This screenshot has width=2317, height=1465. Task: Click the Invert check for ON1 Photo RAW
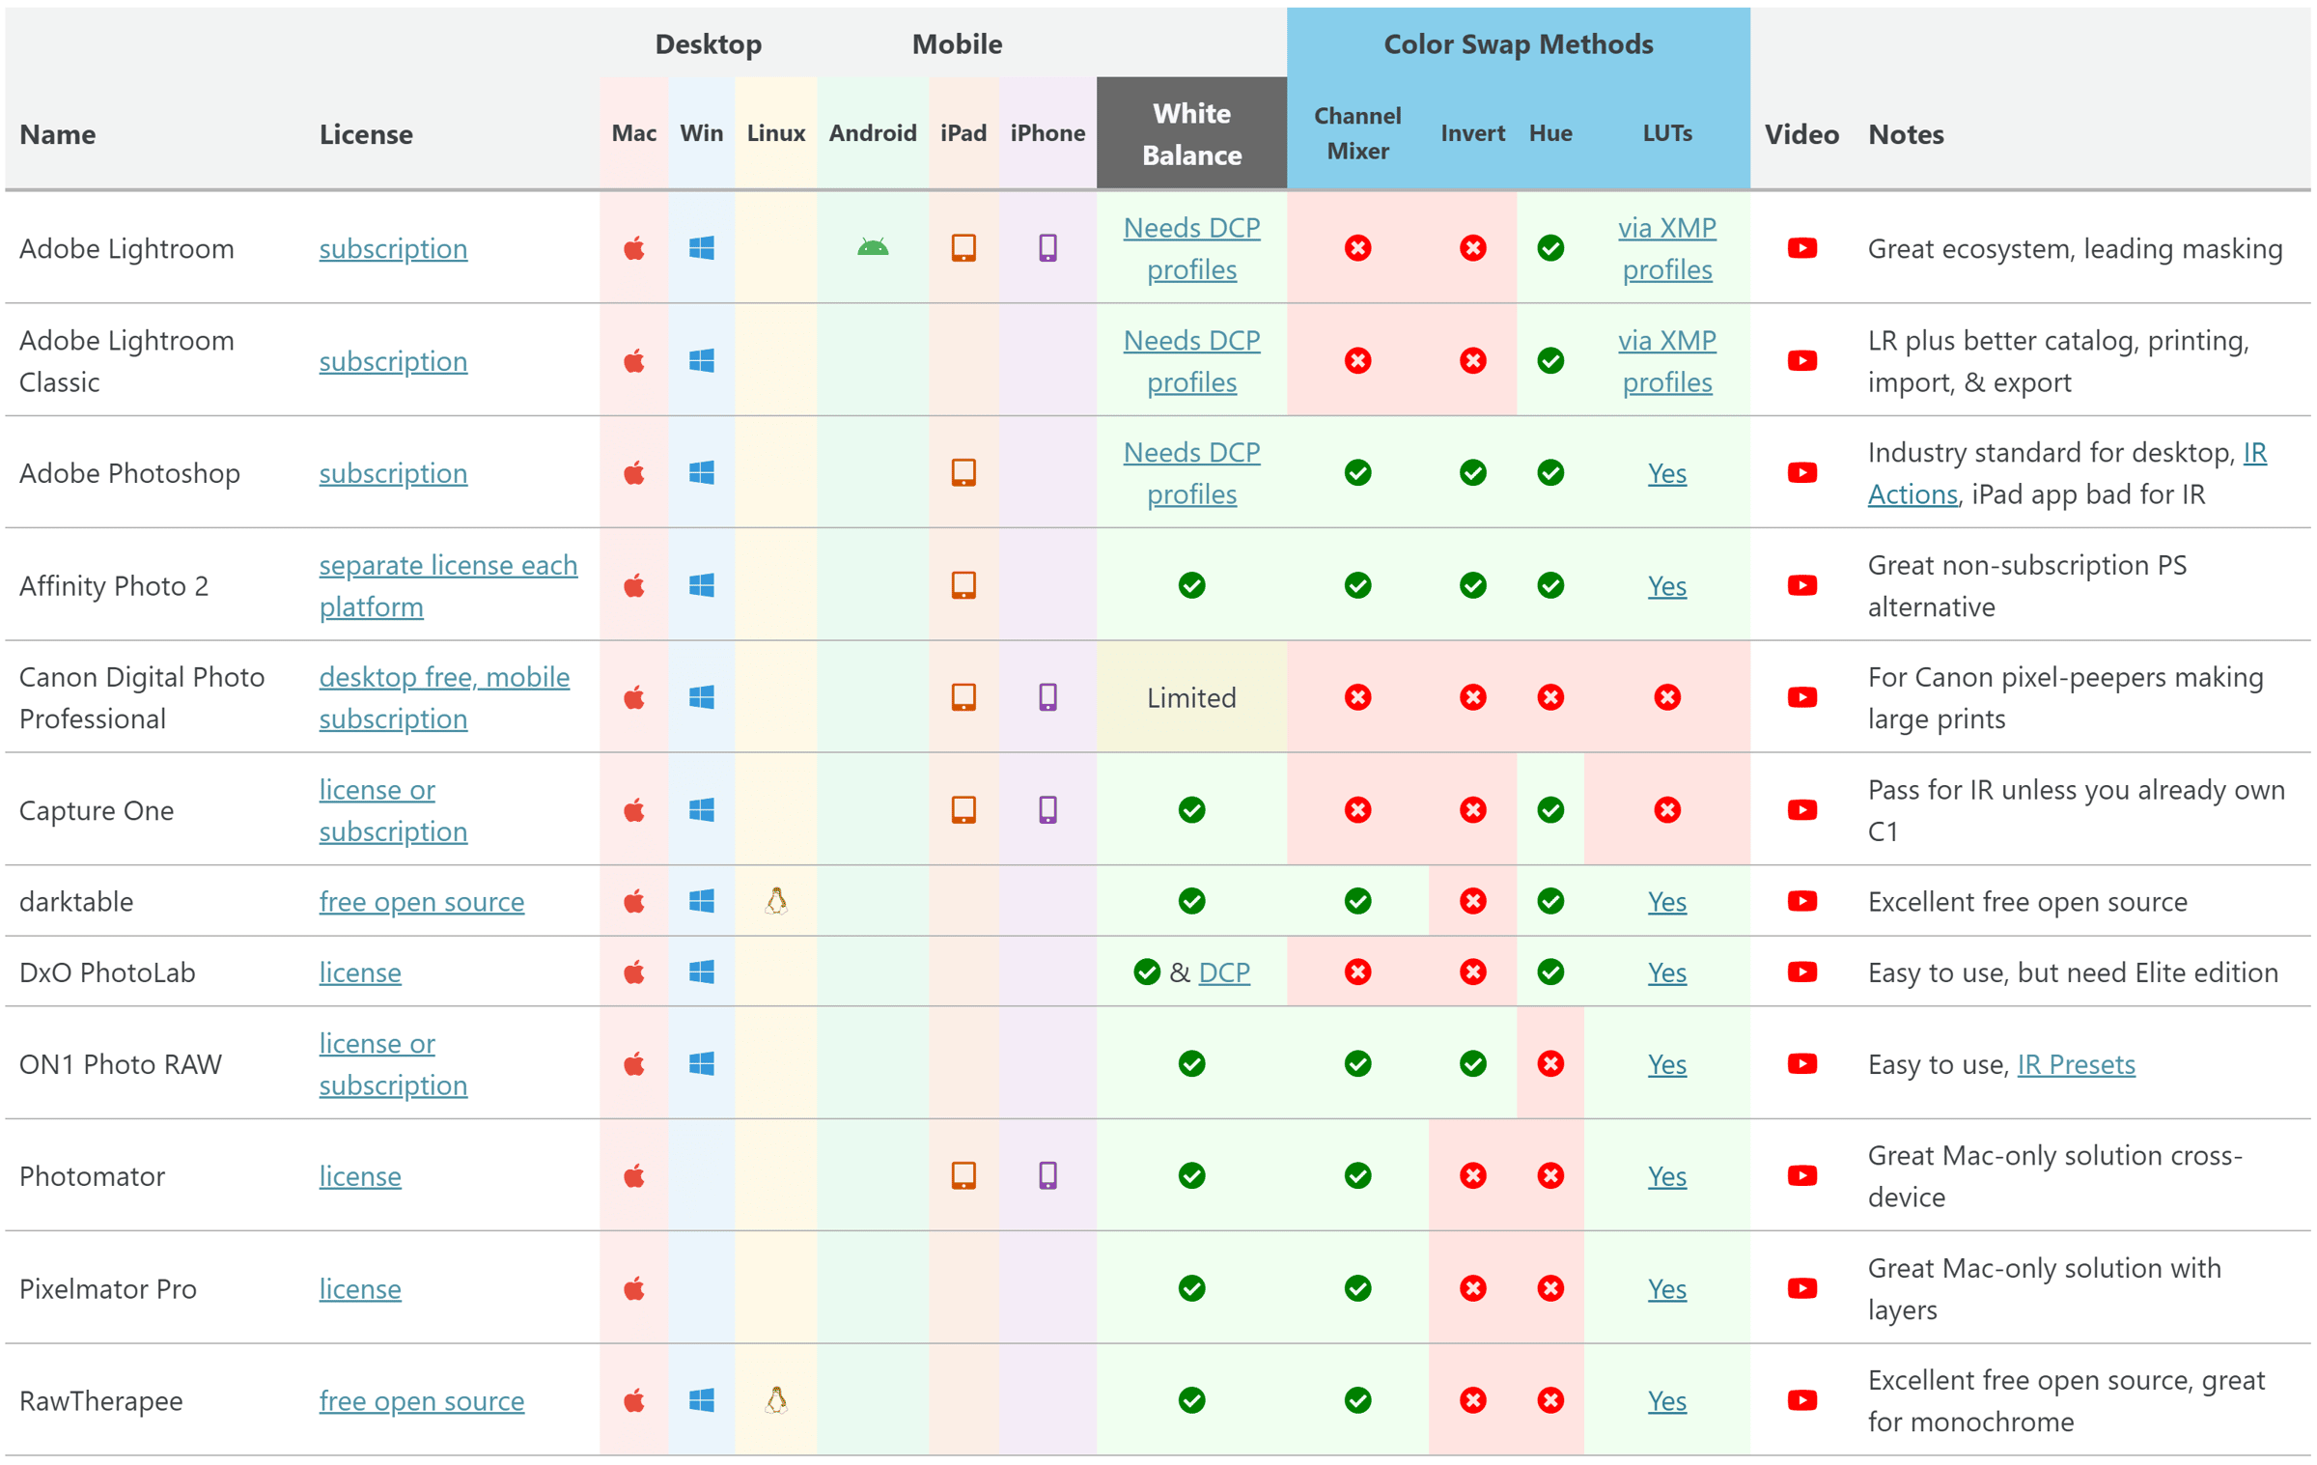(x=1472, y=1063)
